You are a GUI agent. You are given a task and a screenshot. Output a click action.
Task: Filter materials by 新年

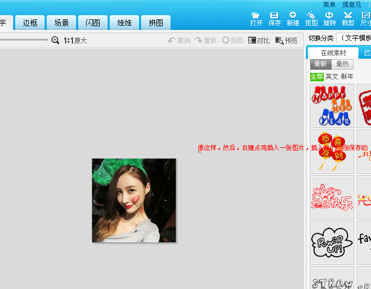[347, 77]
